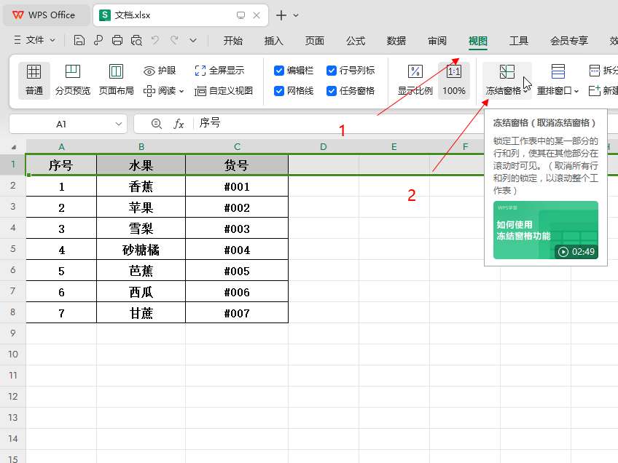Open 自定义视图 custom views

pos(224,91)
